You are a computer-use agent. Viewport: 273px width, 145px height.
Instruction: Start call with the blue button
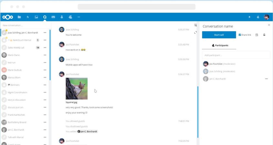pyautogui.click(x=219, y=35)
